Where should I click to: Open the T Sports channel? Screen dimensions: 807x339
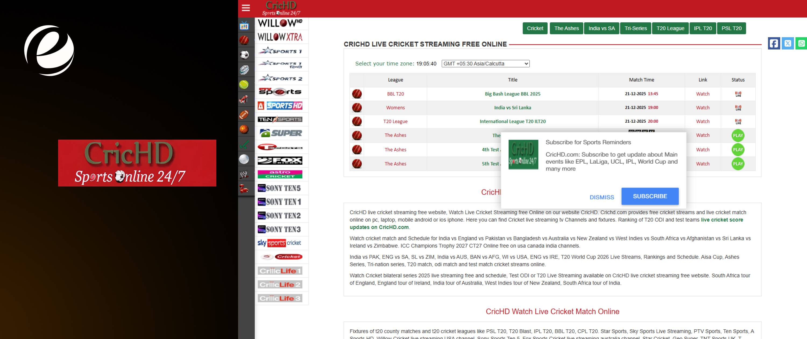coord(280,147)
